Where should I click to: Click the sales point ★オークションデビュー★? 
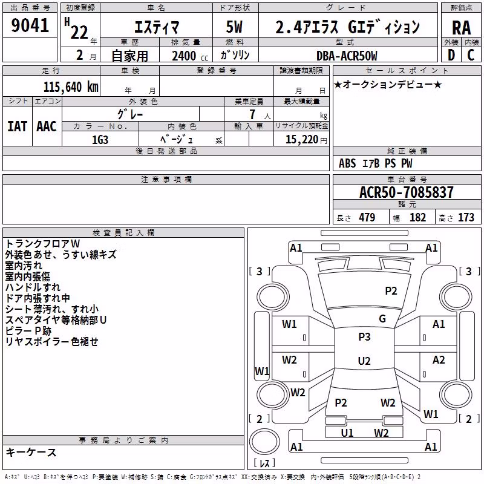point(388,84)
